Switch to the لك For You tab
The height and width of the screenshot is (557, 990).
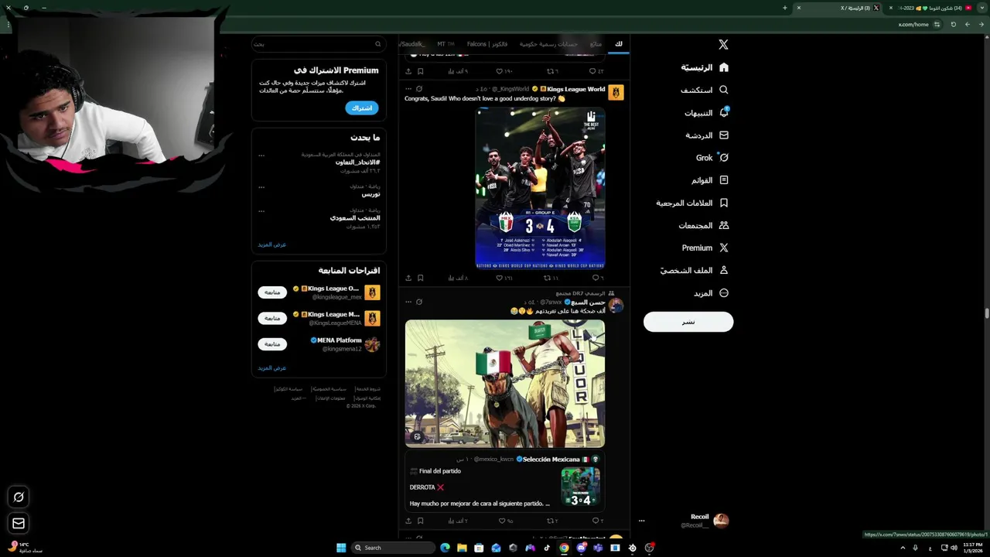(x=618, y=44)
